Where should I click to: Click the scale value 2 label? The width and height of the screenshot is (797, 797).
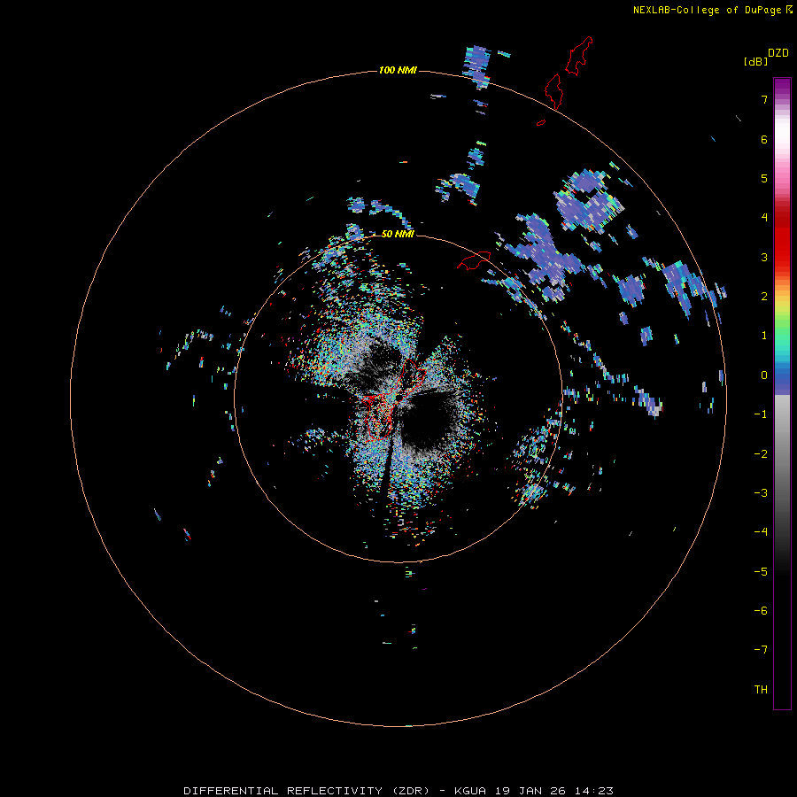click(x=764, y=297)
